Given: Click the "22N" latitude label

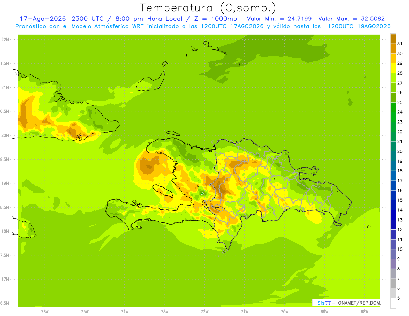Looking at the screenshot, I should tap(5, 40).
